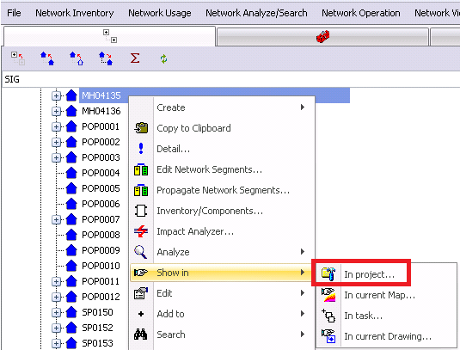
Task: Click the red toolbox tab icon
Action: pyautogui.click(x=322, y=37)
